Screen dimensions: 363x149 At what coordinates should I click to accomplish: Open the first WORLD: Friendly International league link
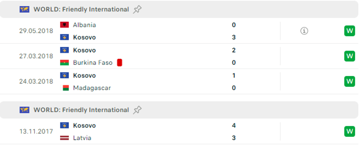pos(81,10)
